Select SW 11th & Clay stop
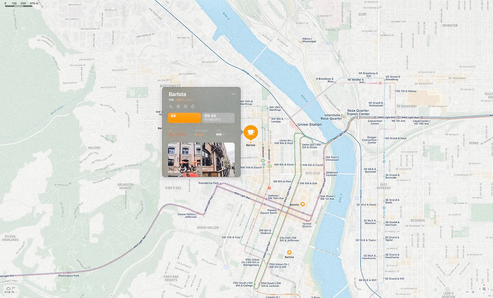 point(231,237)
